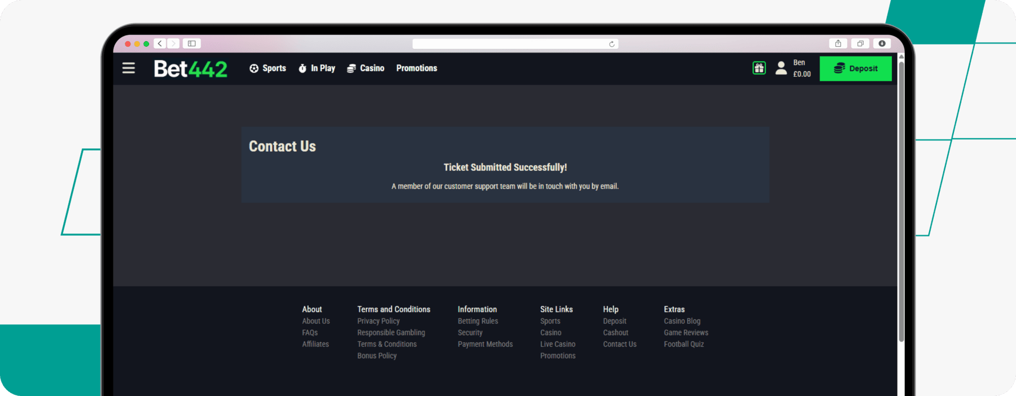Open Affiliates footer link
Image resolution: width=1016 pixels, height=396 pixels.
pyautogui.click(x=316, y=344)
